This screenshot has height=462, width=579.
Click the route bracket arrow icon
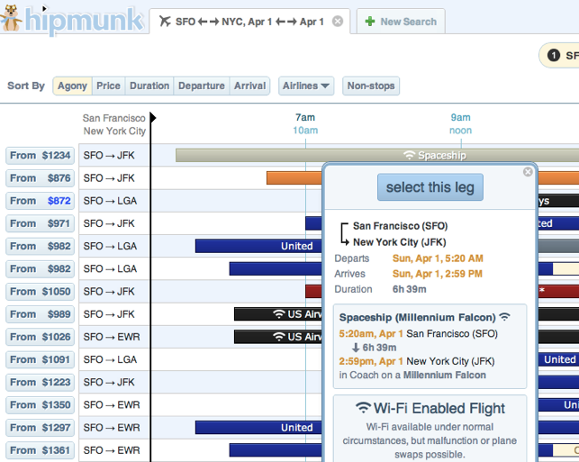pos(344,234)
